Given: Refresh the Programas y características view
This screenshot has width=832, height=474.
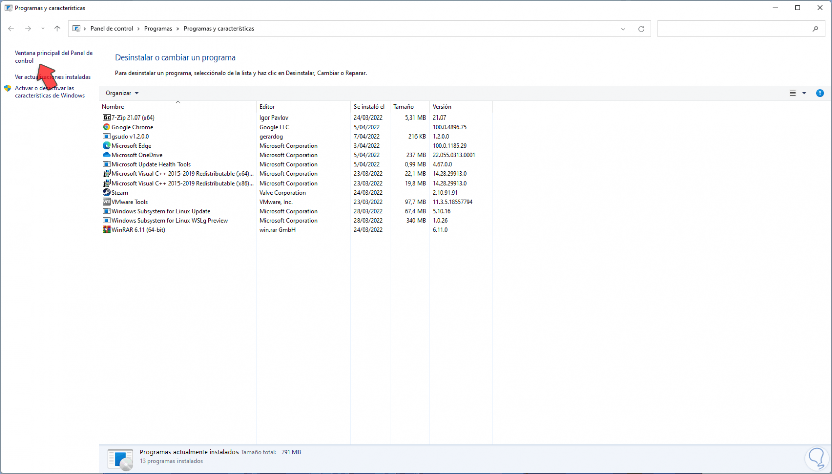Looking at the screenshot, I should [641, 29].
